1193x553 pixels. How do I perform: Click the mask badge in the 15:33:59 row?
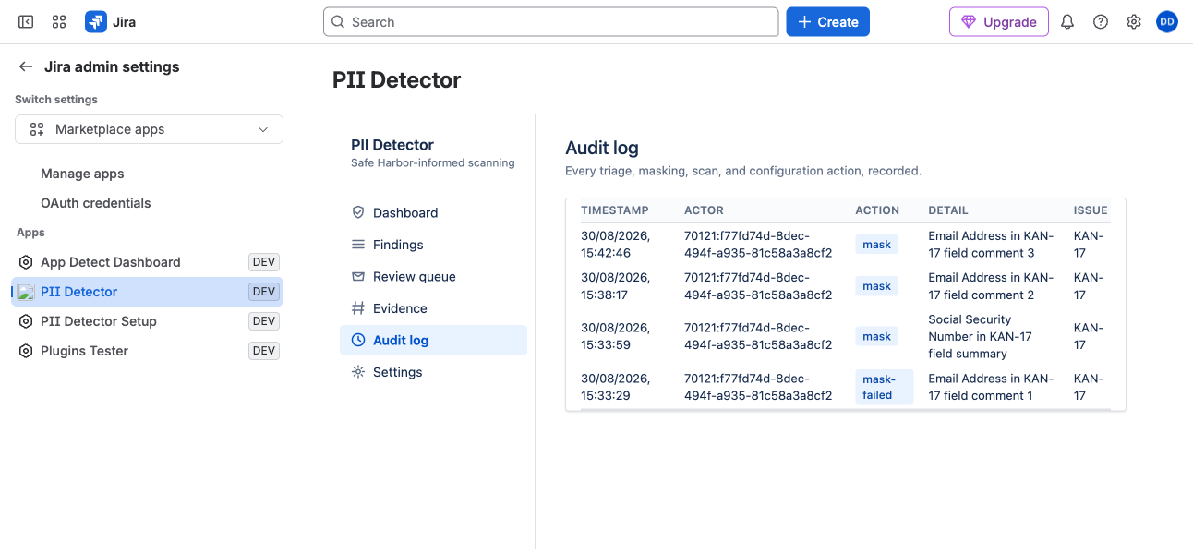[x=876, y=337]
